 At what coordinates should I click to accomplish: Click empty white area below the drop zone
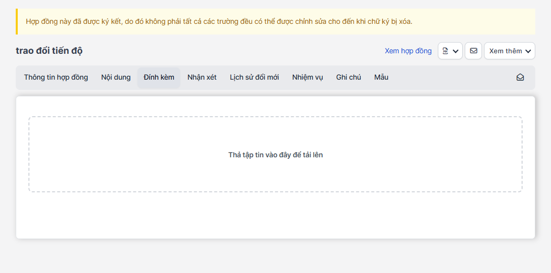[x=275, y=216]
